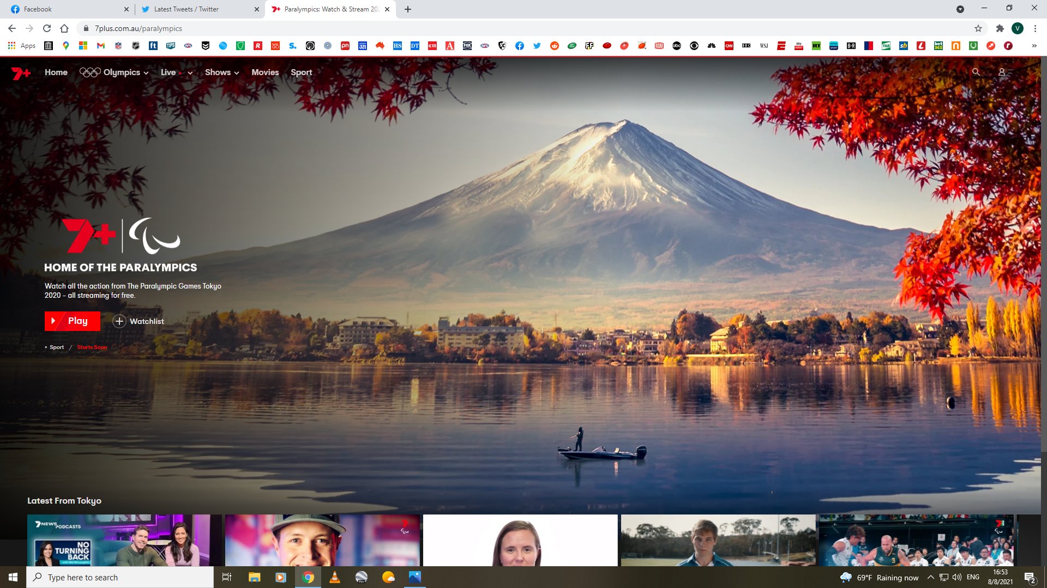Click the Twitter bookmark icon
Screen dimensions: 1047x588
(x=537, y=46)
